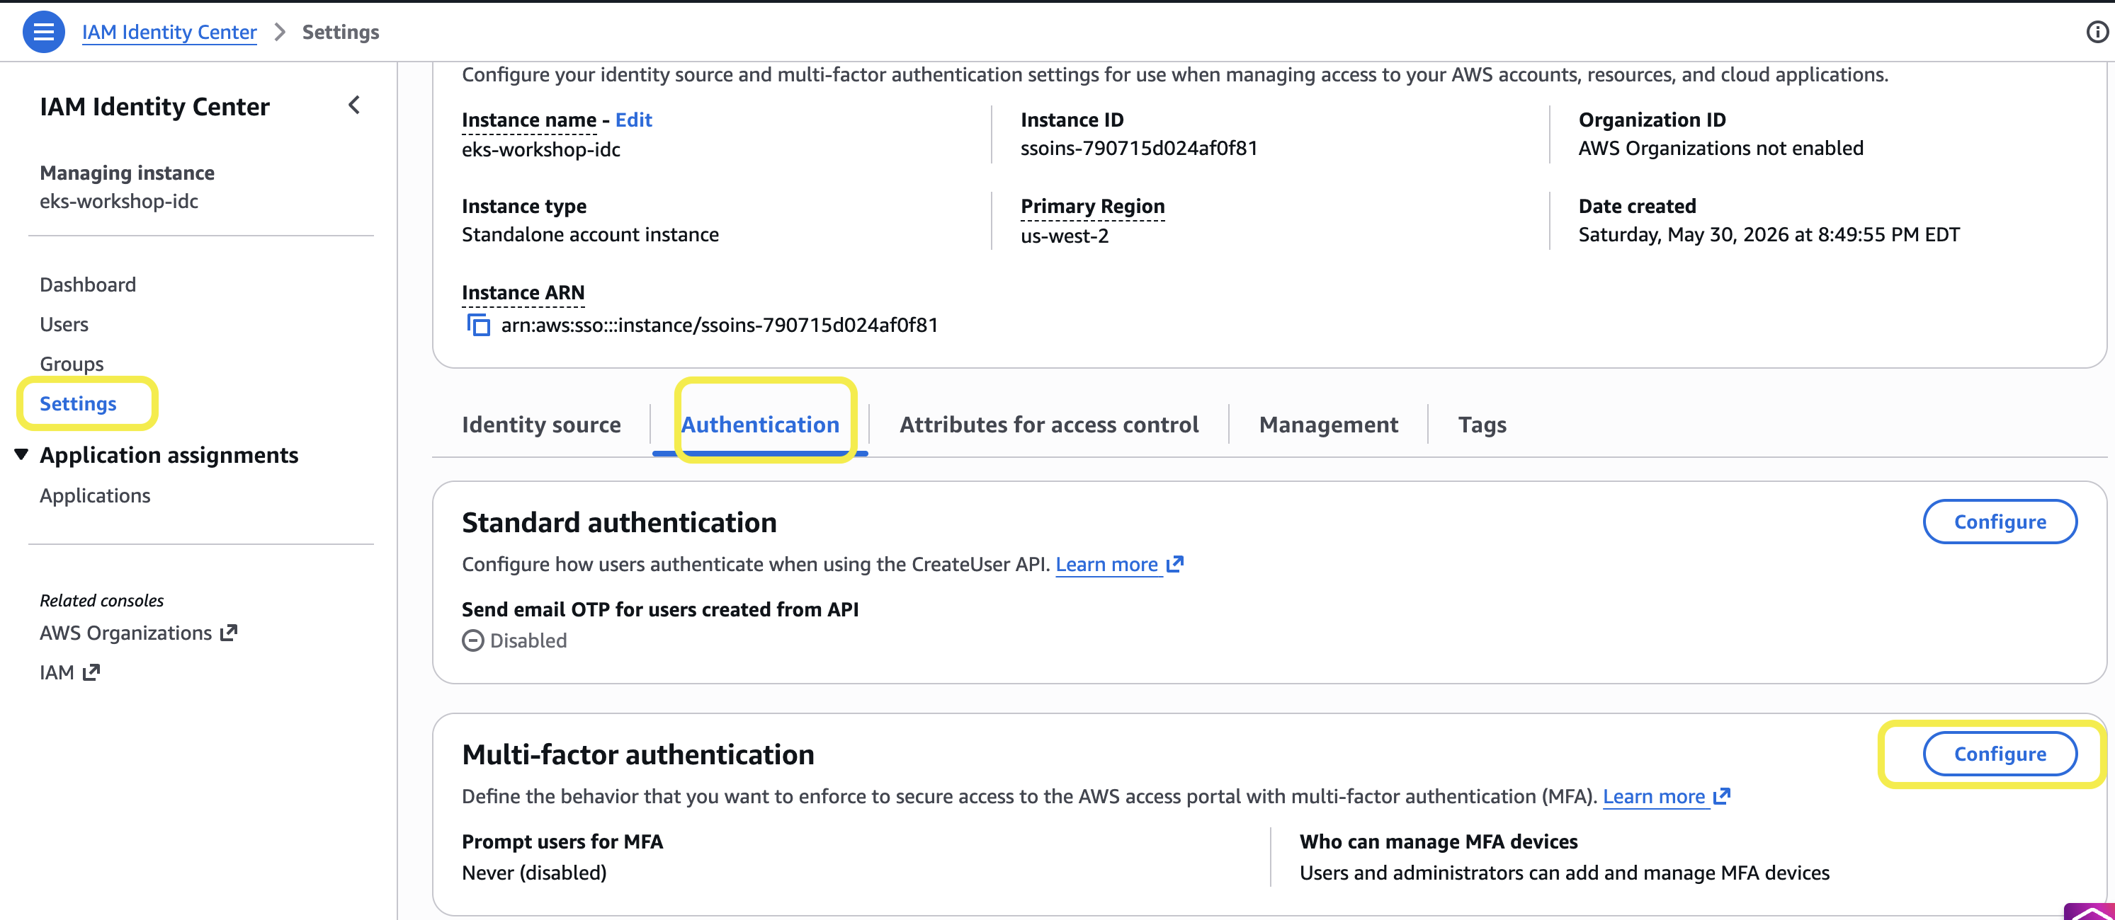Viewport: 2115px width, 920px height.
Task: Click the ARN value arn:aws:sso:::instance text
Action: (719, 325)
